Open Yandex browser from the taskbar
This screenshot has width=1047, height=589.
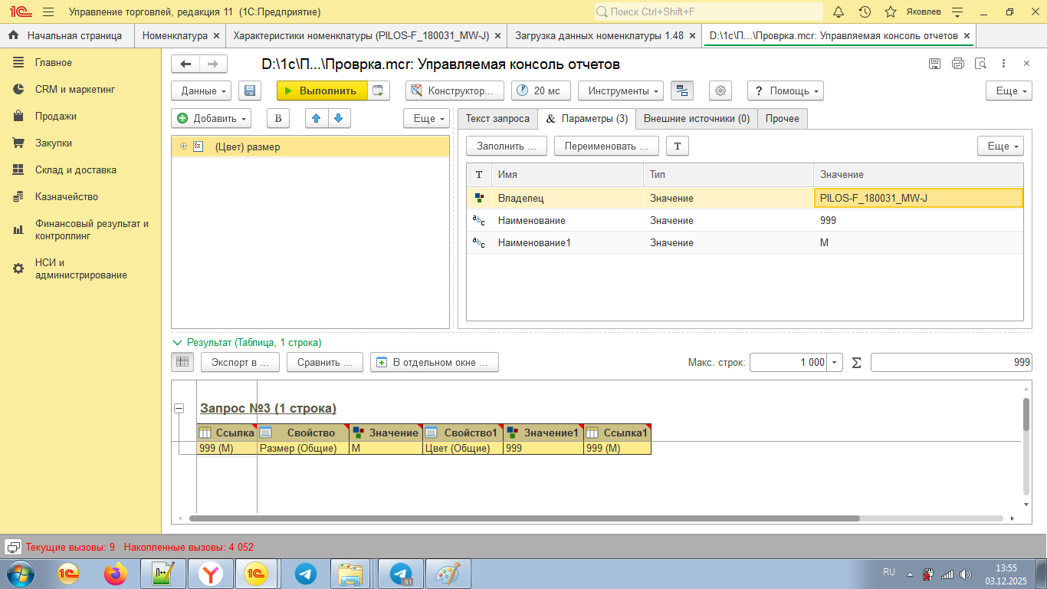pos(211,574)
